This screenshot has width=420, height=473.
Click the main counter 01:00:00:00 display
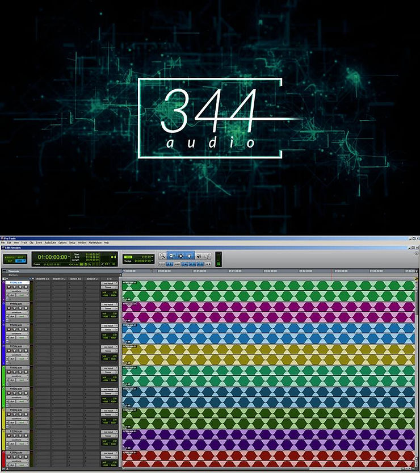point(52,257)
